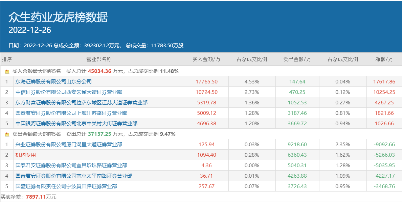
Task: Open 国泰君安南京太平南路证券营业部 link
Action: [x=74, y=176]
